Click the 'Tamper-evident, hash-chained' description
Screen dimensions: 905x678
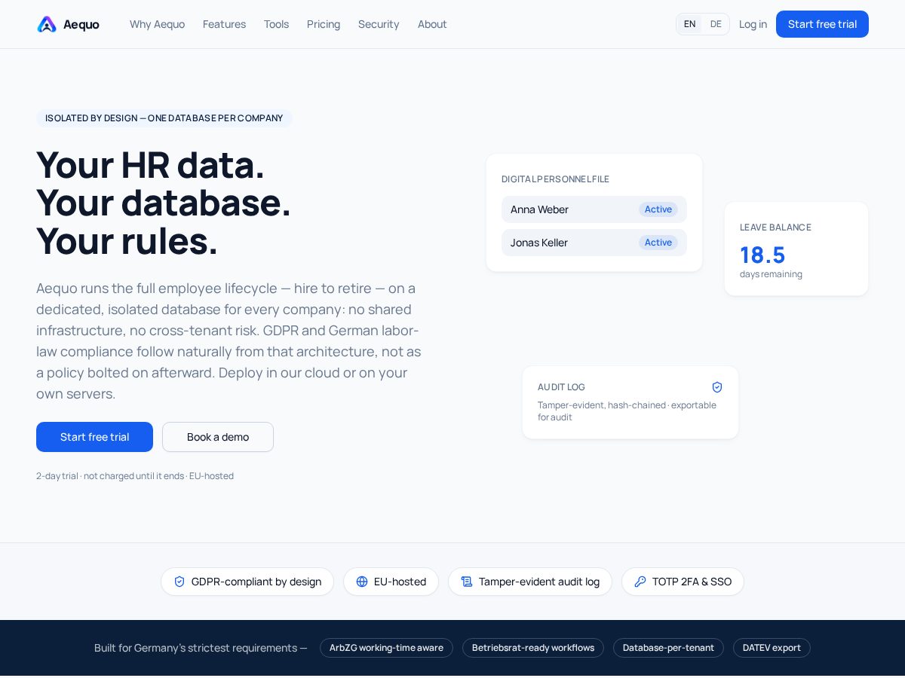[x=627, y=411]
